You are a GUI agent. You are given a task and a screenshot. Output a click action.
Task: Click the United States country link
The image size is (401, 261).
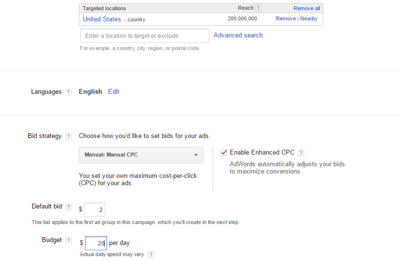click(x=102, y=19)
